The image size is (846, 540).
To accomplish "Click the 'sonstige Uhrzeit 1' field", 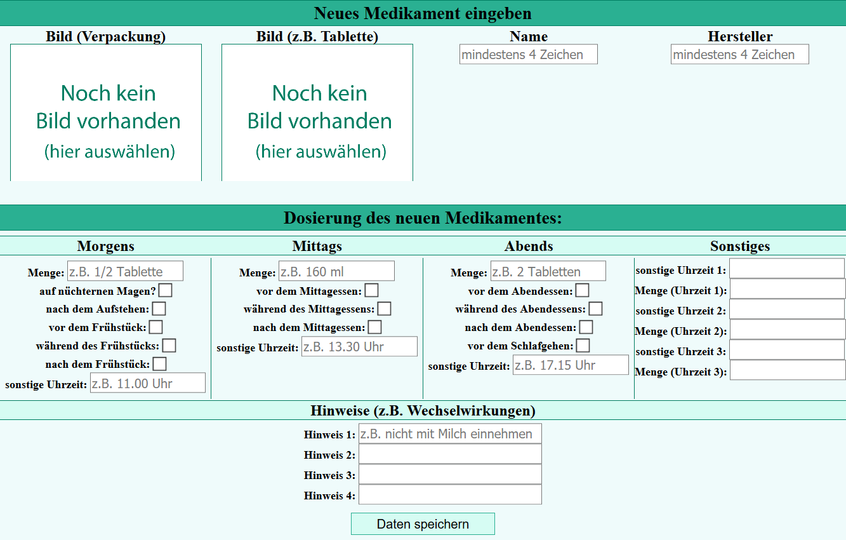I will pyautogui.click(x=787, y=268).
